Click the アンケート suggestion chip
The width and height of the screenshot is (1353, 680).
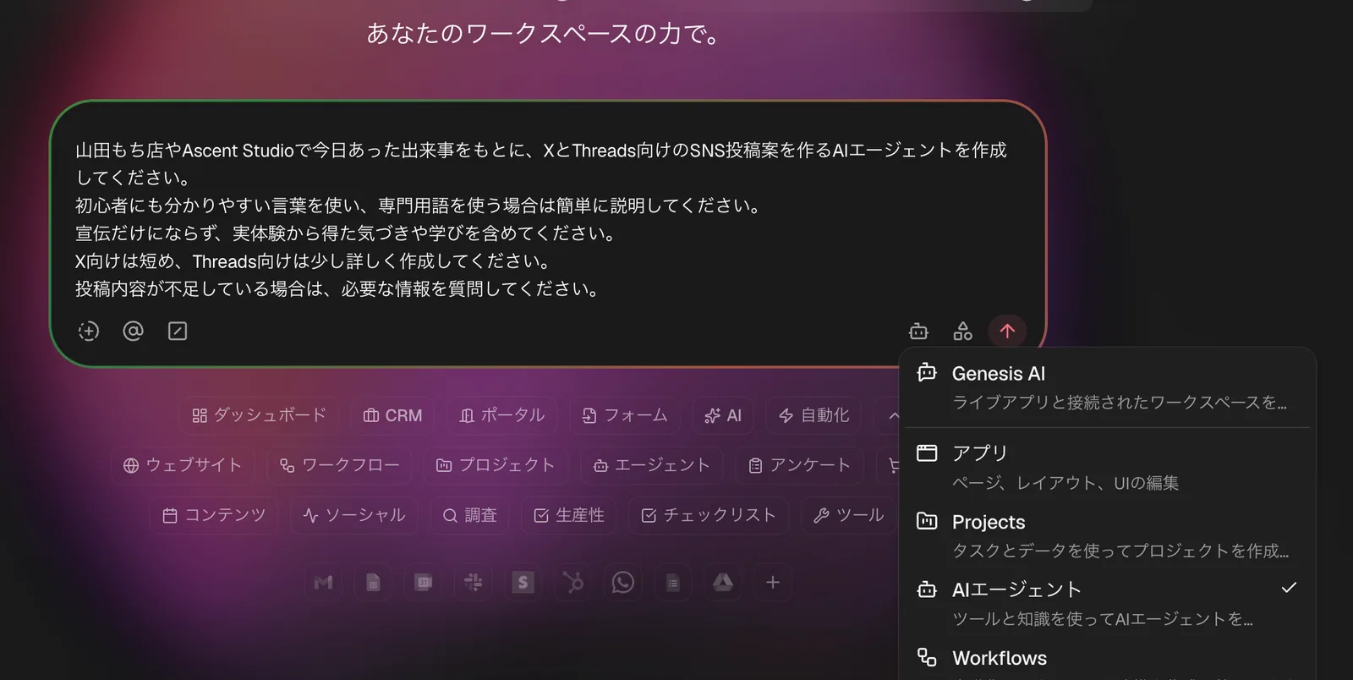799,465
